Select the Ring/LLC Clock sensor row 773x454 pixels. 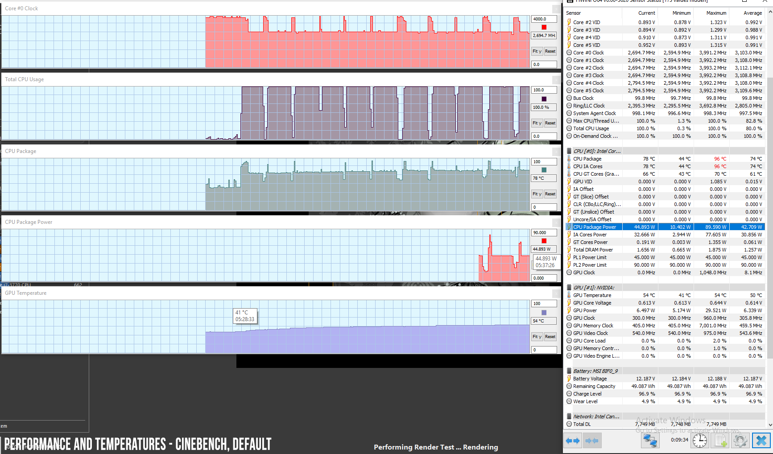pos(665,106)
